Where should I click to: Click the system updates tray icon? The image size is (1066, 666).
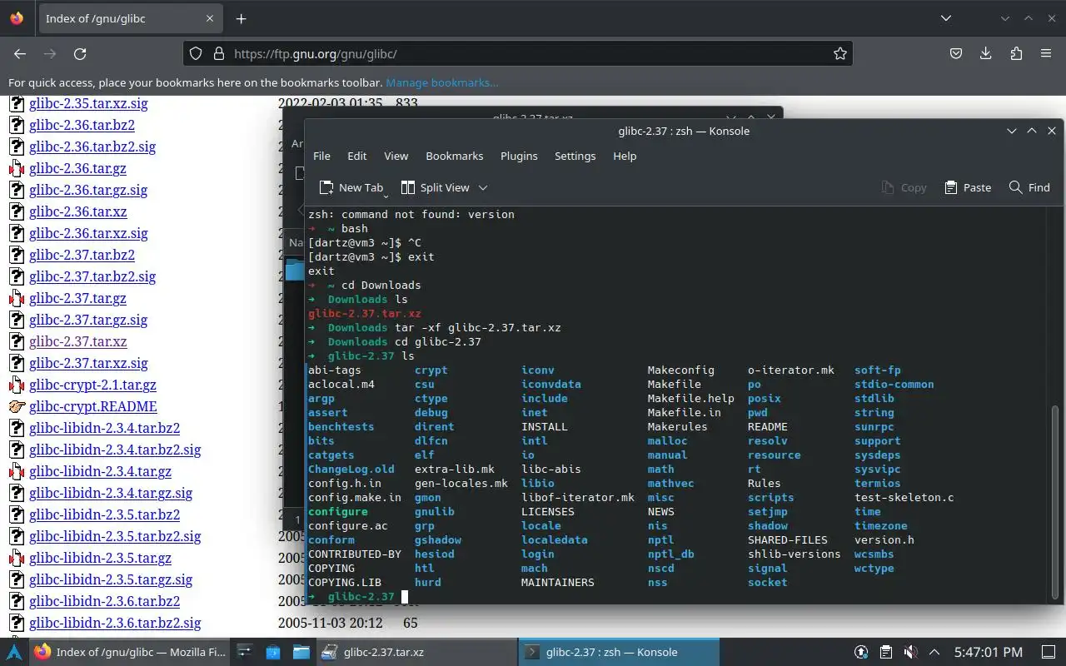pyautogui.click(x=861, y=652)
